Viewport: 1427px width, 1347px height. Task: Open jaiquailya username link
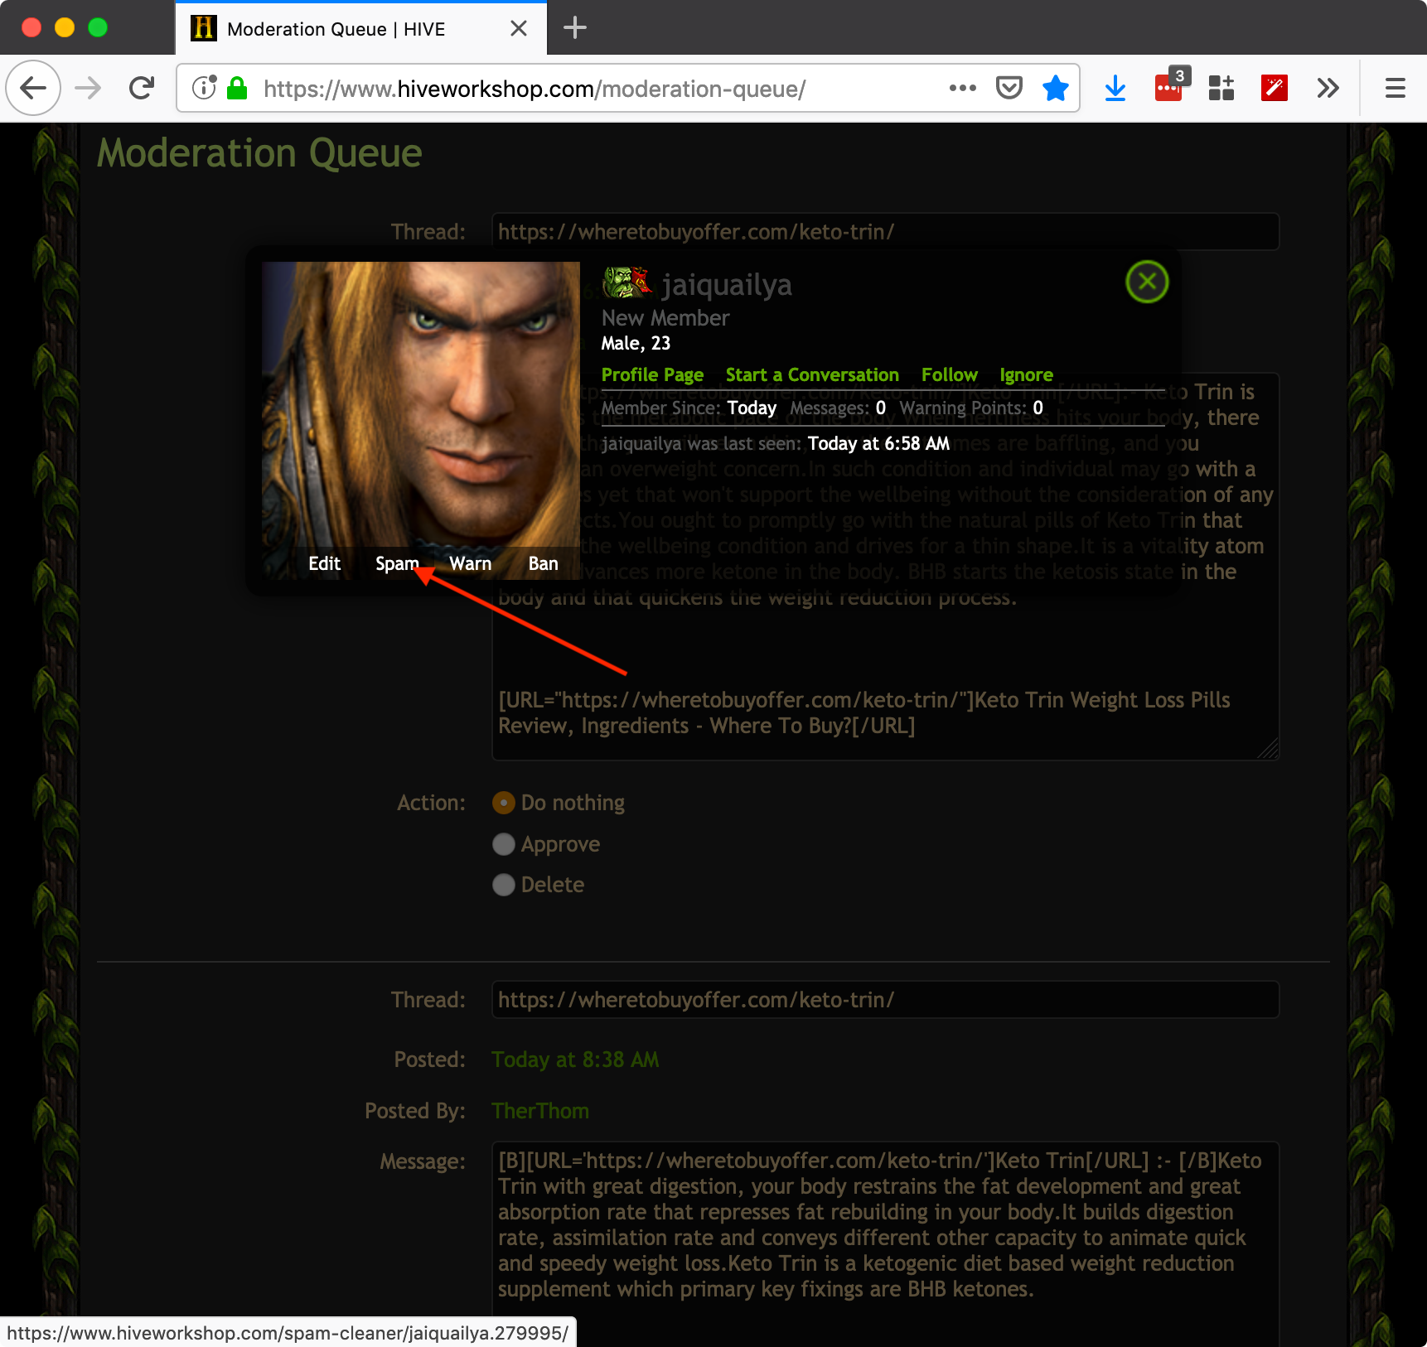click(x=727, y=284)
